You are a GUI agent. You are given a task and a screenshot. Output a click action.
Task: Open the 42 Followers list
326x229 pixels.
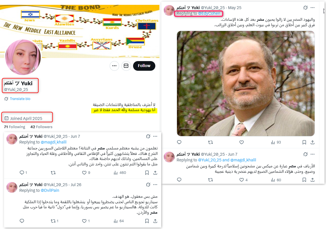(x=41, y=127)
